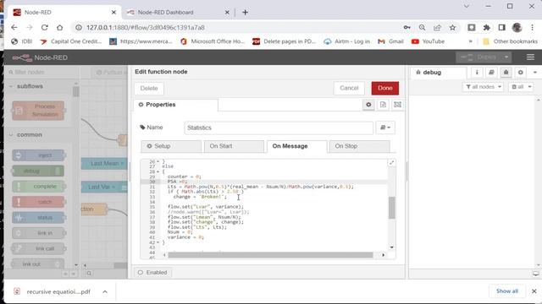
Task: Expand code editor to full screen
Action: click(x=391, y=163)
